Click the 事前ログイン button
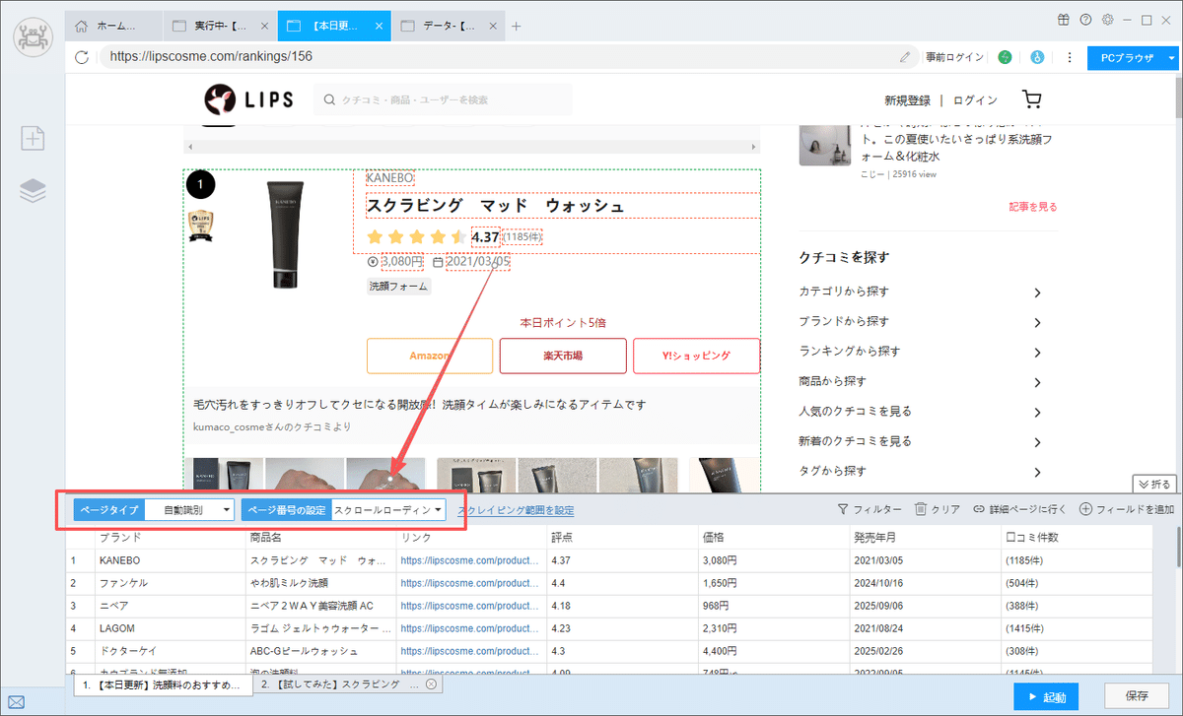Viewport: 1183px width, 716px height. pyautogui.click(x=954, y=57)
